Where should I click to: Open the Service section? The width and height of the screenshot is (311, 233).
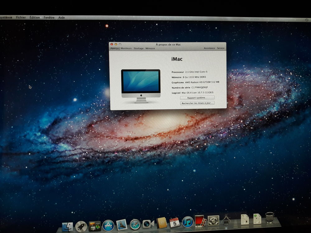pos(220,48)
